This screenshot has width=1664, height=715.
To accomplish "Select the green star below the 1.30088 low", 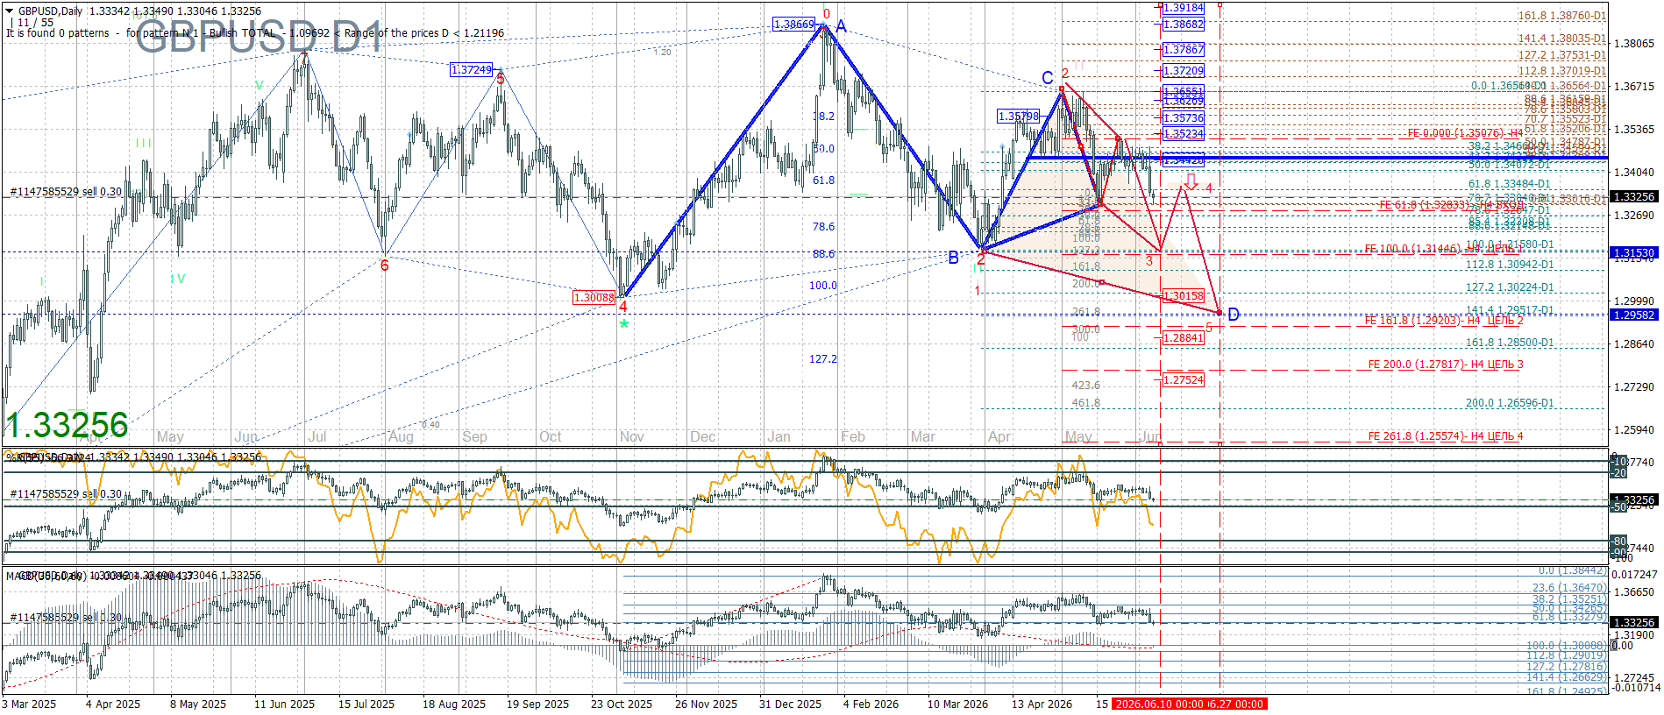I will click(623, 324).
